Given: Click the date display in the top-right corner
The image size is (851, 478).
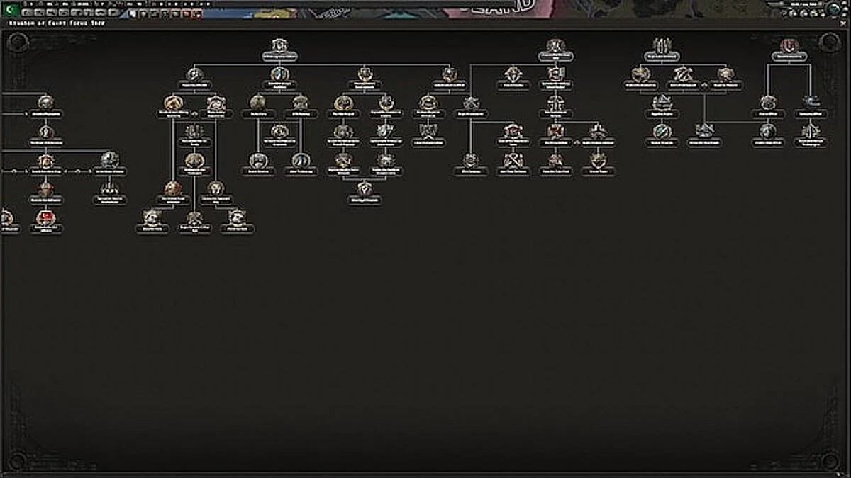Looking at the screenshot, I should (x=803, y=4).
